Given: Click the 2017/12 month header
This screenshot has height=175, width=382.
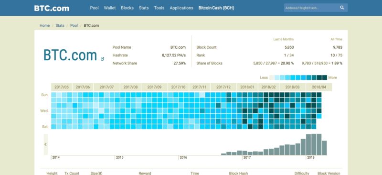Looking at the screenshot, I should click(x=223, y=87).
